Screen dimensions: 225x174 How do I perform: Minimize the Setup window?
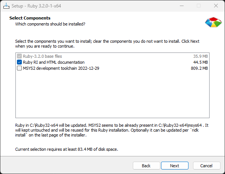(x=182, y=6)
